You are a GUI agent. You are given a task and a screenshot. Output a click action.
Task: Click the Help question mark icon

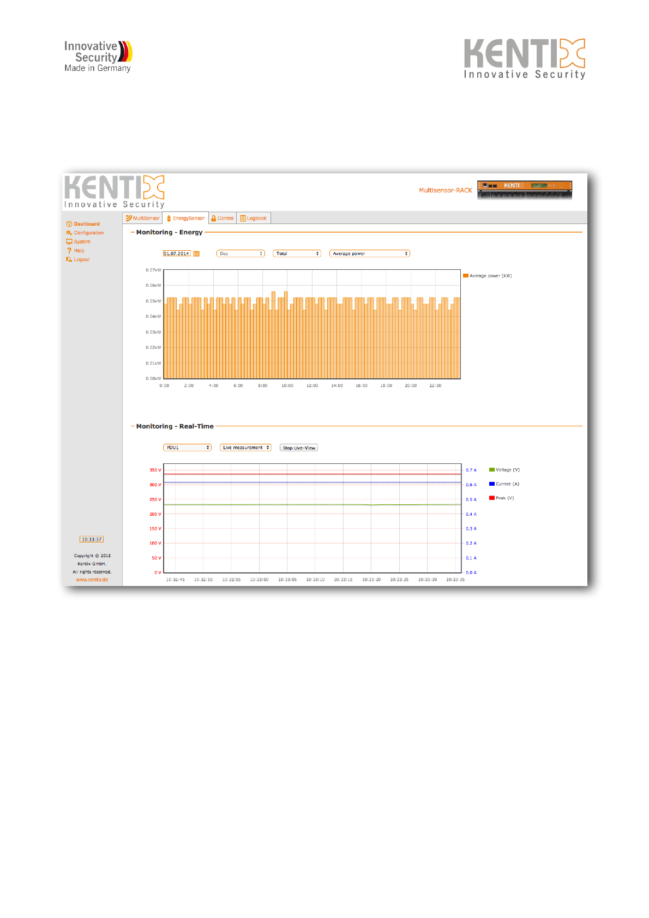pyautogui.click(x=69, y=251)
